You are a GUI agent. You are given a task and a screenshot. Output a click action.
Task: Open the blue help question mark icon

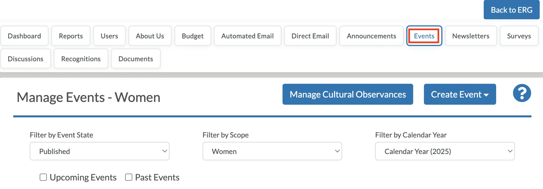(x=522, y=93)
